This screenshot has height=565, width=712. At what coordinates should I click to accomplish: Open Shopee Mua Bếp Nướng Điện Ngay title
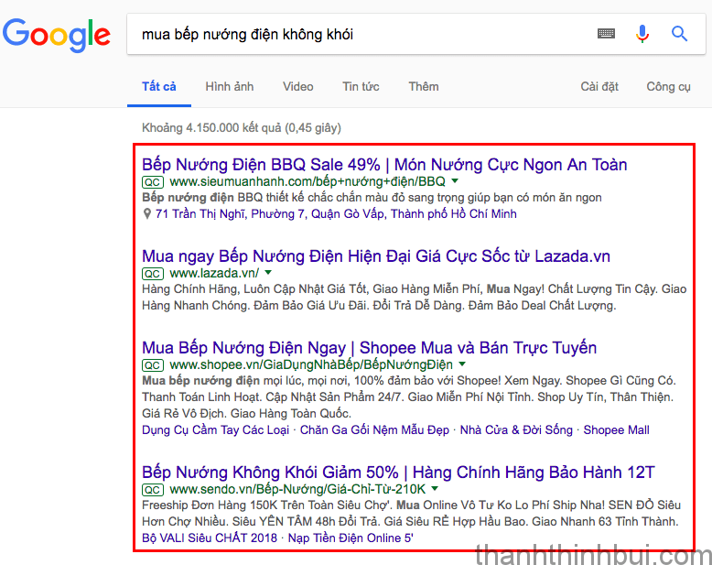click(x=369, y=348)
